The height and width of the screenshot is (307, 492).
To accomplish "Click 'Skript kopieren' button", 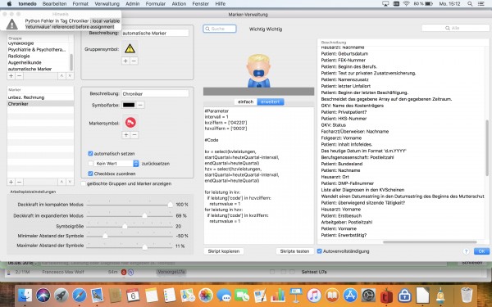I will (x=224, y=251).
